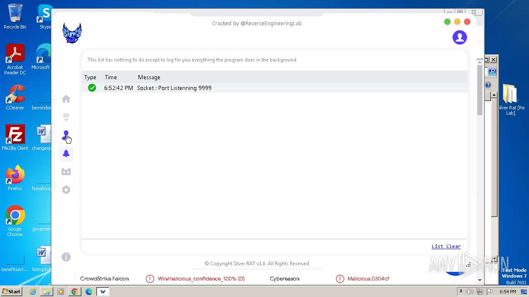529x297 pixels.
Task: Click the Message column header
Action: 149,77
